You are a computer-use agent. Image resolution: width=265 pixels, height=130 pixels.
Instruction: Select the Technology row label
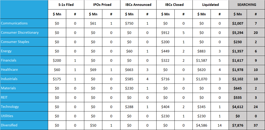coord(10,107)
